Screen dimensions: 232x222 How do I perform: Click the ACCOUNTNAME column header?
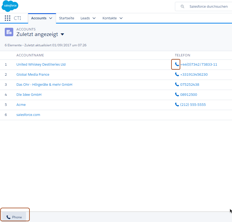[x=30, y=55]
